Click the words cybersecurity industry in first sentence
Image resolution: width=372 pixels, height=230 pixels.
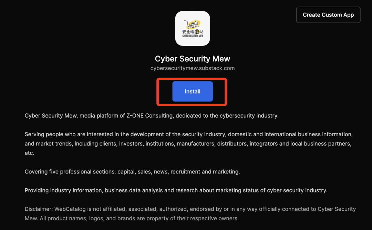[249, 116]
